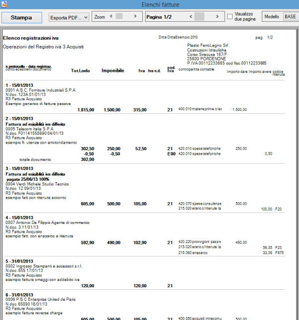The width and height of the screenshot is (299, 320).
Task: Click '0004 Verdi Michele Studio Tecnico'
Action: tap(37, 184)
